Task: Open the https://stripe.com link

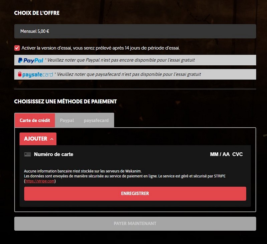Action: tap(40, 181)
